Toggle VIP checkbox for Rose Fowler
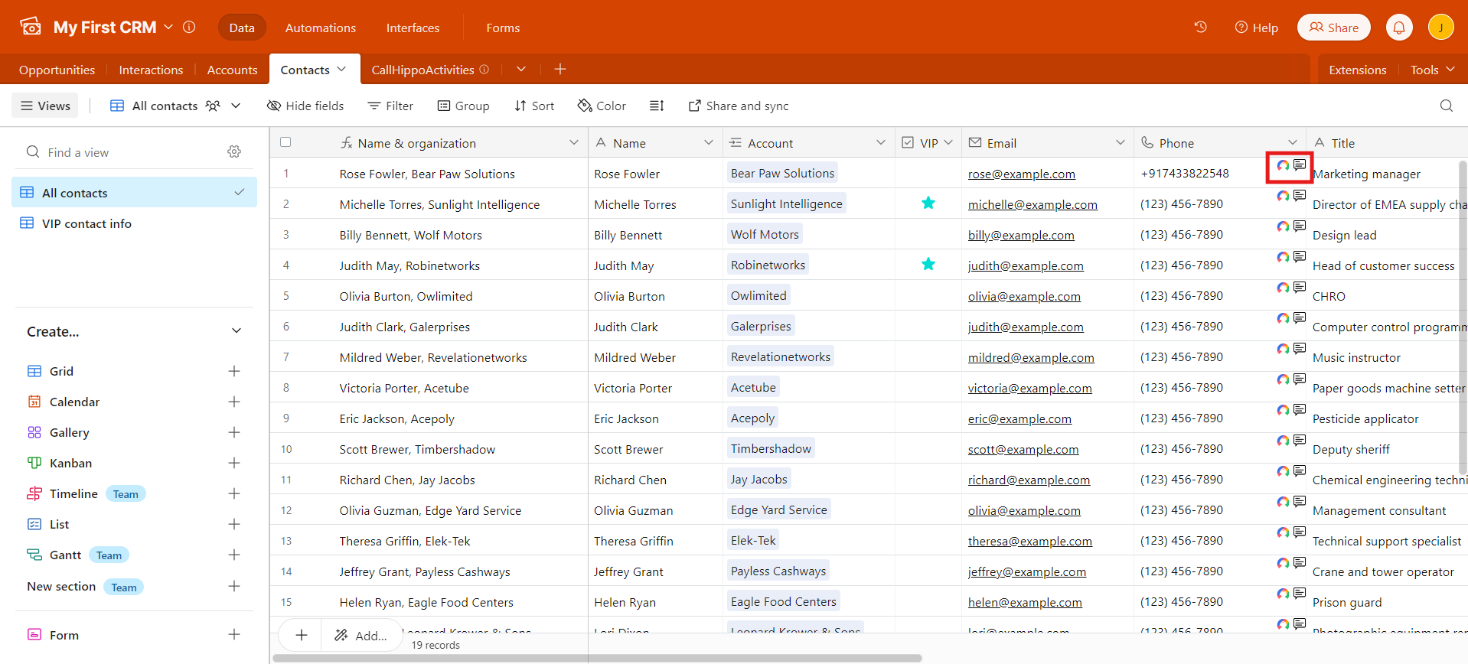The image size is (1468, 664). pos(928,173)
